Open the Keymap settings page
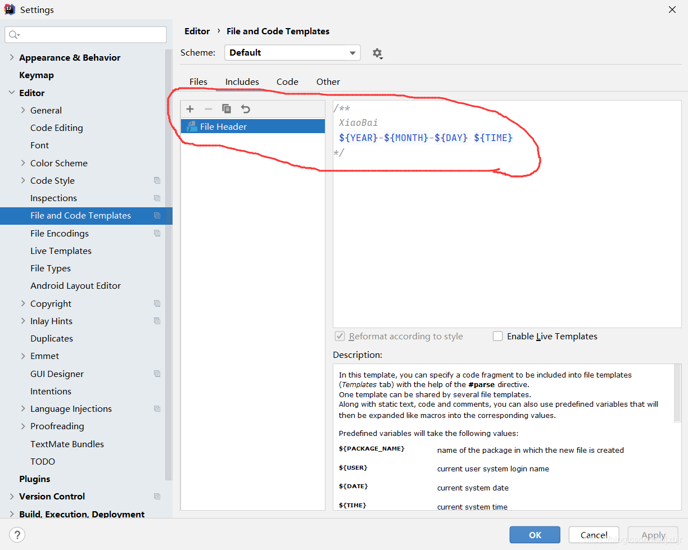This screenshot has height=550, width=688. pos(37,75)
